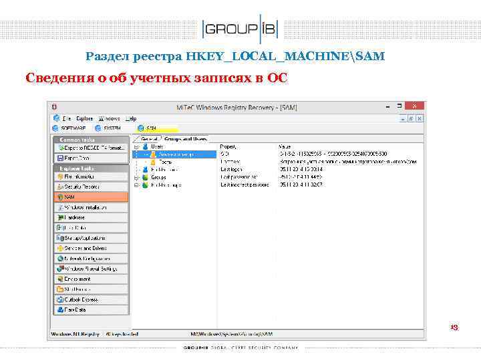The image size is (481, 361).
Task: Select the Гость user account
Action: tap(166, 162)
